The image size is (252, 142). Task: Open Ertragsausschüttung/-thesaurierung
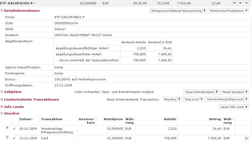[x=176, y=11]
